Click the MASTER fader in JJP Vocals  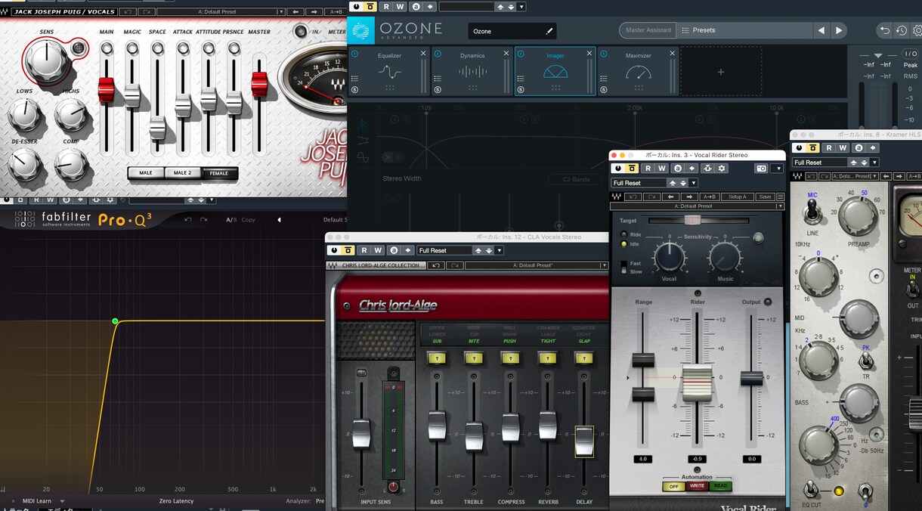[x=259, y=84]
